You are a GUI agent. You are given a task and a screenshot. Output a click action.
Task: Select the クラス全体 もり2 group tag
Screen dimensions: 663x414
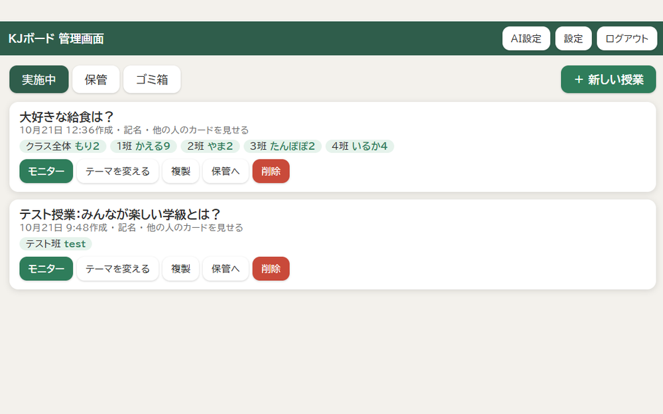62,146
